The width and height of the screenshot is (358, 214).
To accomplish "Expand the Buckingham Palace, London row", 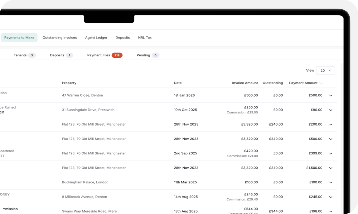I will [x=331, y=182].
